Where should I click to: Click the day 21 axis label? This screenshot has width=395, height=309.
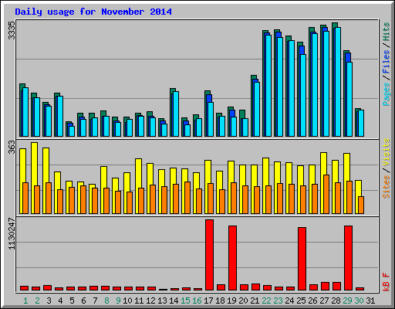pyautogui.click(x=255, y=301)
